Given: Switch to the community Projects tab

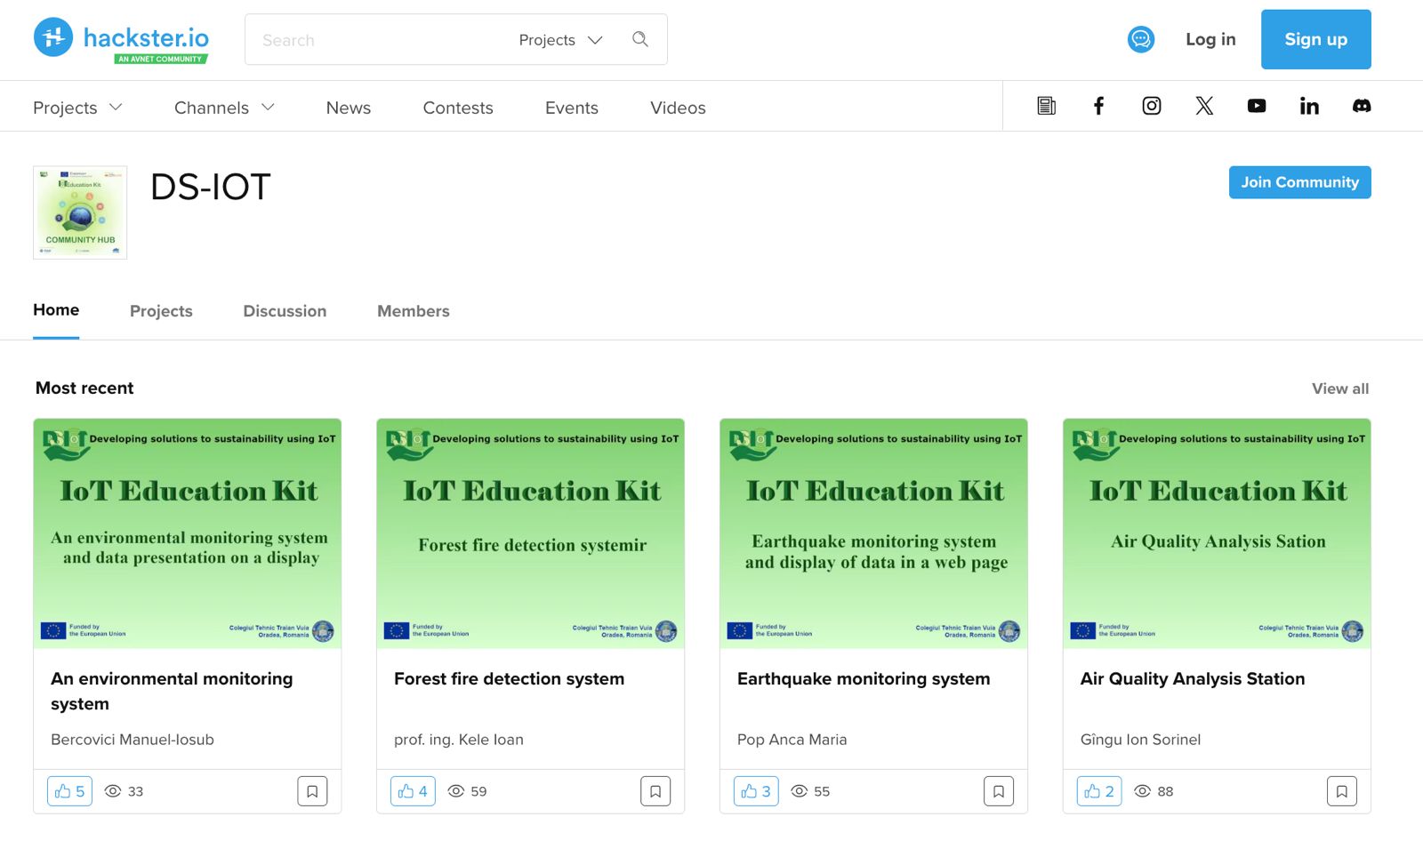Looking at the screenshot, I should (161, 311).
